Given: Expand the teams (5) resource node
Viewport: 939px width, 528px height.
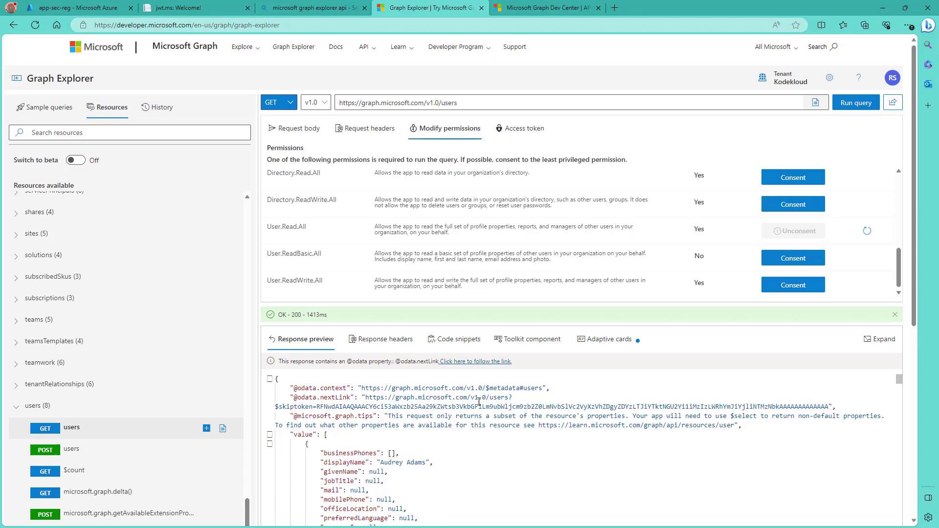Looking at the screenshot, I should pyautogui.click(x=16, y=320).
